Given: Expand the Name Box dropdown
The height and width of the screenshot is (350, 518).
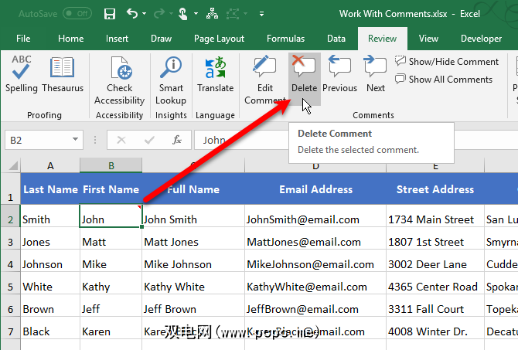Looking at the screenshot, I should pos(75,140).
